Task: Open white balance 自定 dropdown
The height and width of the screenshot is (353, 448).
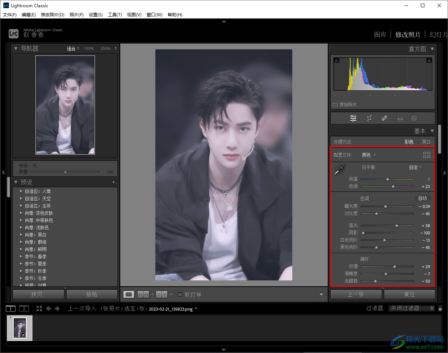Action: tap(415, 167)
